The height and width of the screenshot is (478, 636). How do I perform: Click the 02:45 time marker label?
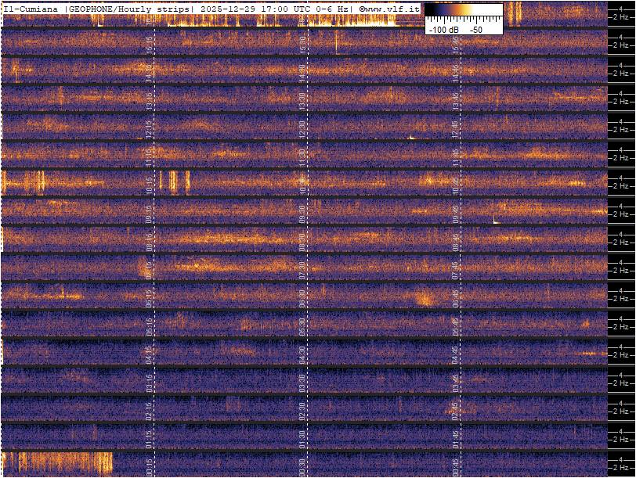[455, 410]
